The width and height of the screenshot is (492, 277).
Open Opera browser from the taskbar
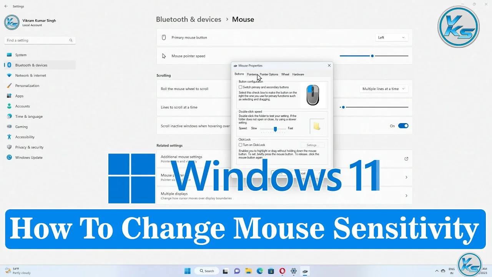pyautogui.click(x=282, y=271)
